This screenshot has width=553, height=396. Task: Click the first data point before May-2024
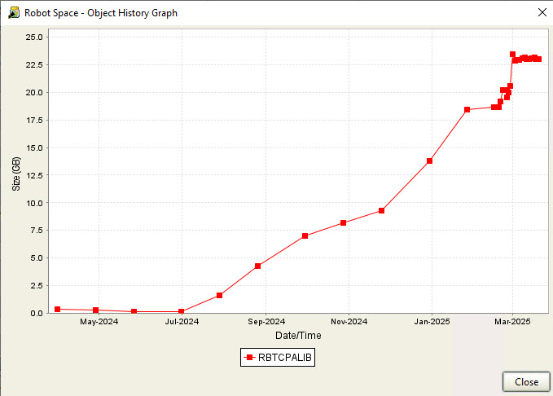pyautogui.click(x=58, y=309)
